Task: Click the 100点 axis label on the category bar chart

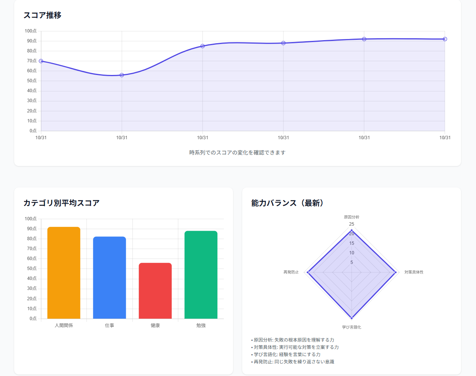Action: [x=31, y=219]
